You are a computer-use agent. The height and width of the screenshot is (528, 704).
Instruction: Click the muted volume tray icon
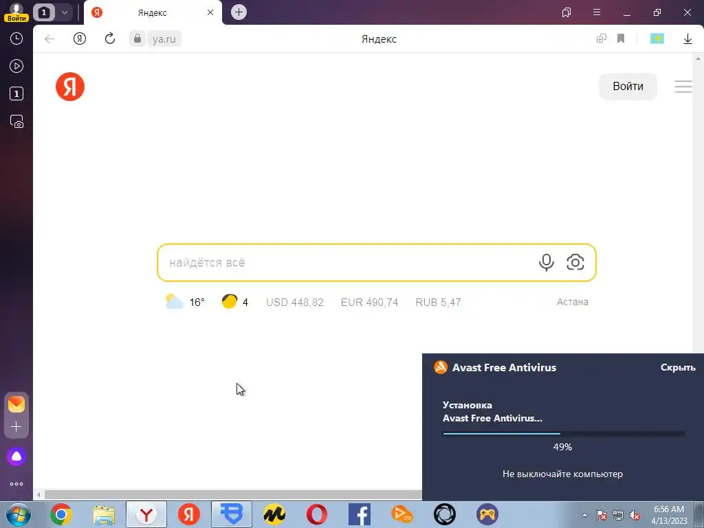635,516
